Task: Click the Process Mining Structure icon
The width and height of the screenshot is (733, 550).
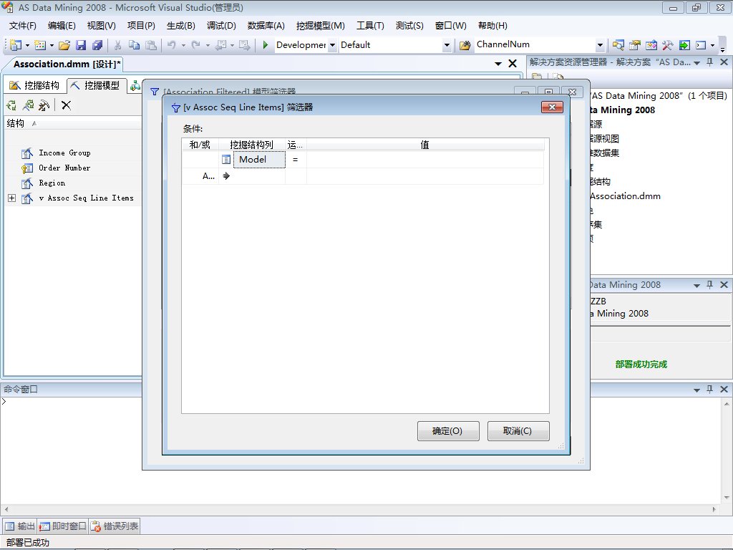Action: click(x=11, y=105)
